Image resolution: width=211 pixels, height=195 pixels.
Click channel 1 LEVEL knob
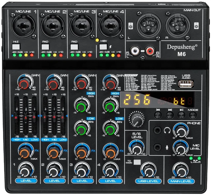click(25, 172)
